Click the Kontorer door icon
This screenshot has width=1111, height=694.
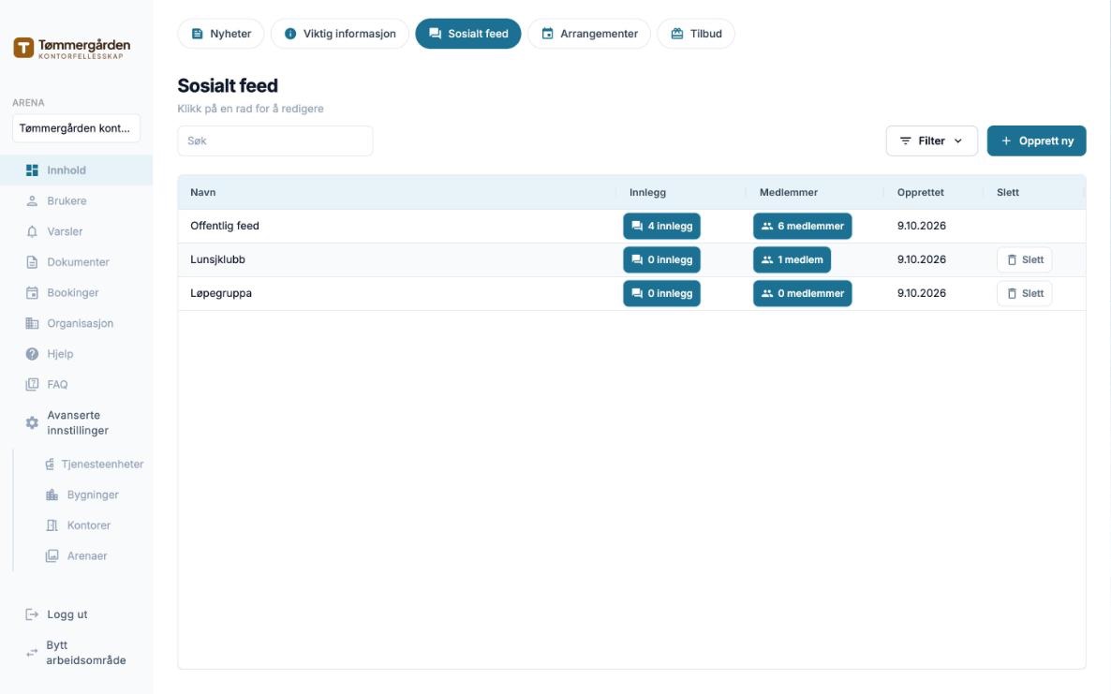[x=52, y=525]
